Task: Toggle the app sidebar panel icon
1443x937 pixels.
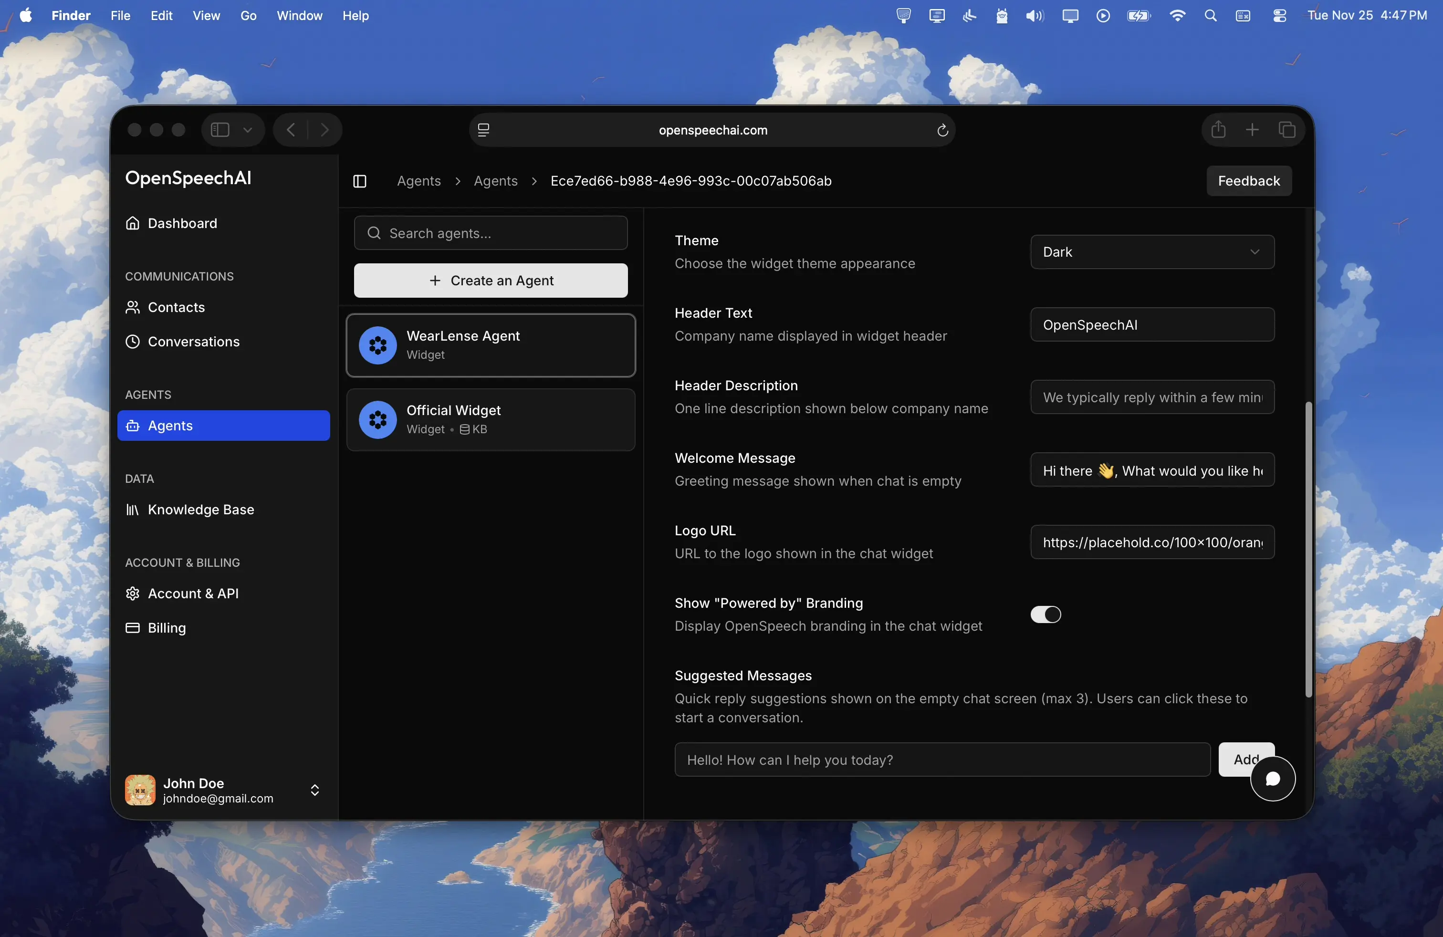Action: click(x=359, y=181)
